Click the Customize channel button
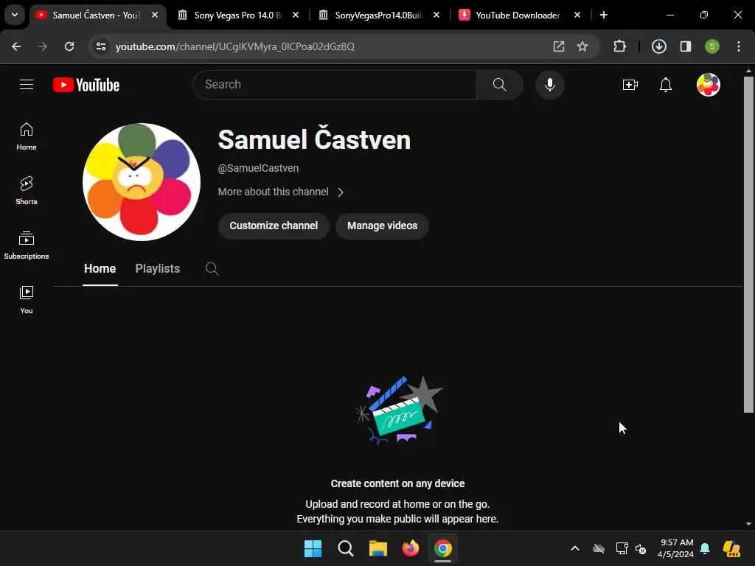Screen dimensions: 755x566 (274, 226)
